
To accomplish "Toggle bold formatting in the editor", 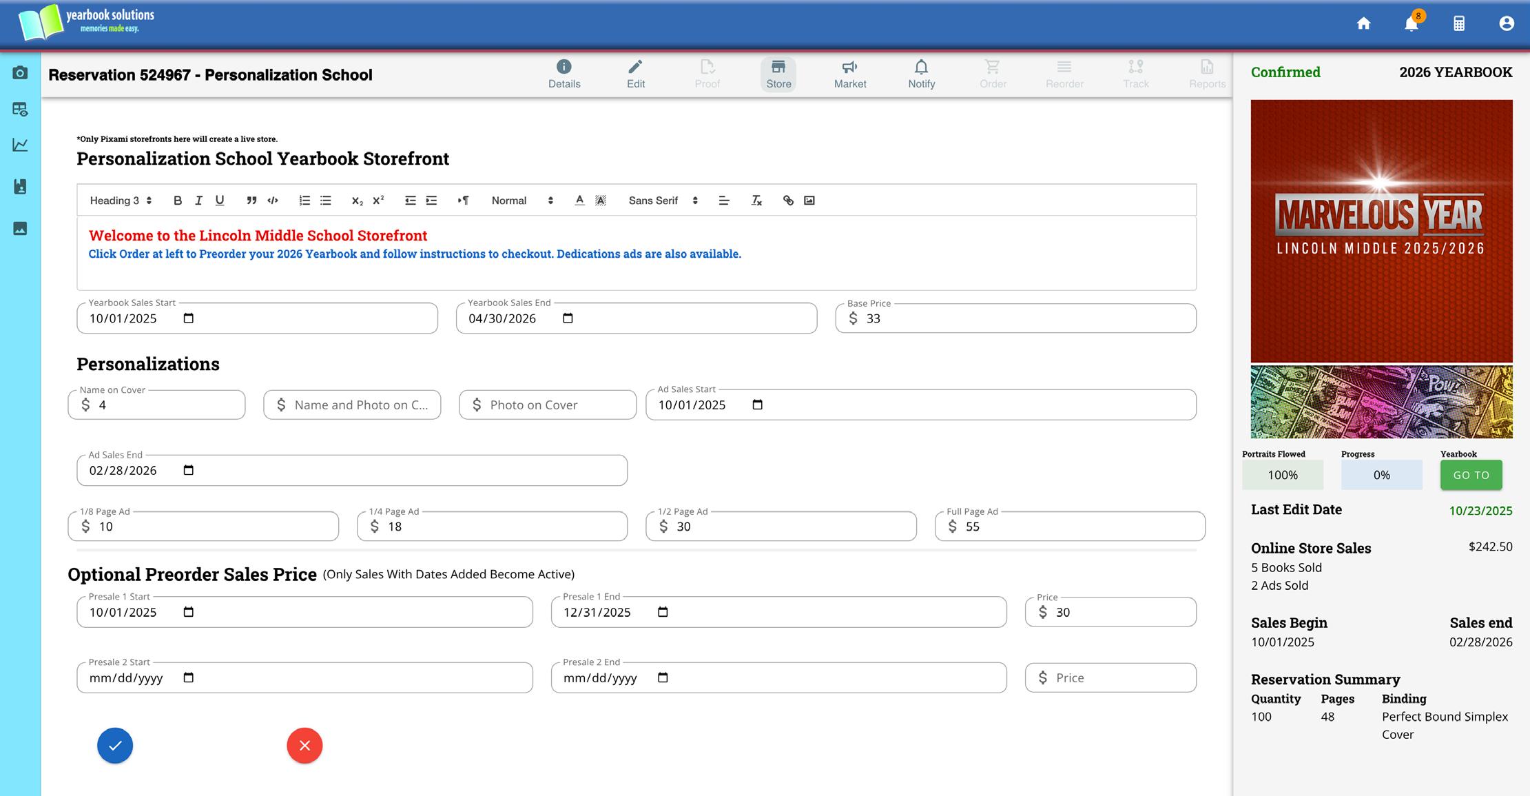I will point(178,201).
